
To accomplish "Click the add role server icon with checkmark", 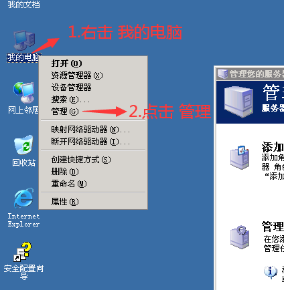I will click(x=240, y=158).
